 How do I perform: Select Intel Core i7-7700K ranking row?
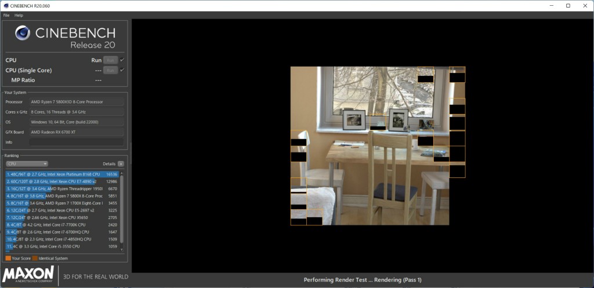click(x=61, y=225)
